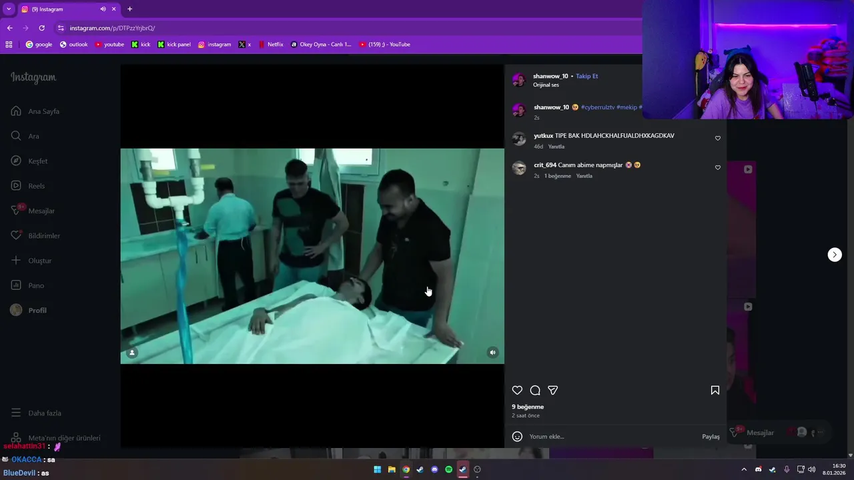The image size is (854, 480).
Task: Open the Pano dashboard item
Action: click(x=27, y=285)
